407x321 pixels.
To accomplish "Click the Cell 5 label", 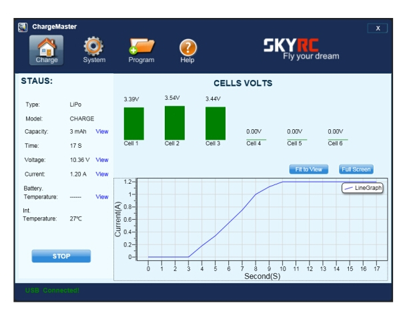I will 294,143.
